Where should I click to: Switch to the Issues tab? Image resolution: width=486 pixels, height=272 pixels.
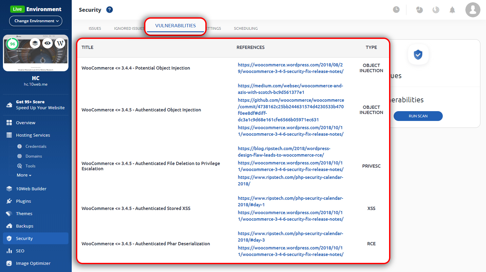point(95,28)
